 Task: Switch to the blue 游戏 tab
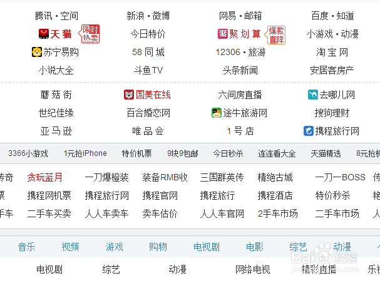pos(114,247)
